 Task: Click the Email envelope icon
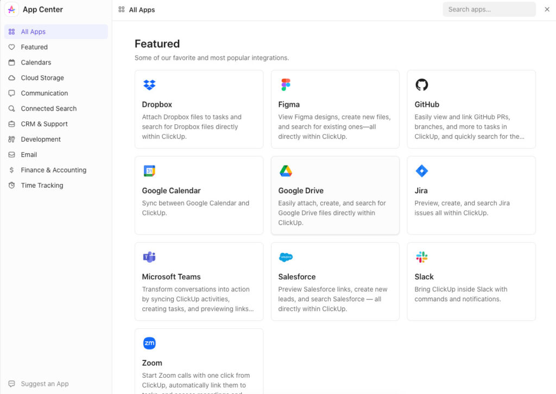click(x=12, y=155)
